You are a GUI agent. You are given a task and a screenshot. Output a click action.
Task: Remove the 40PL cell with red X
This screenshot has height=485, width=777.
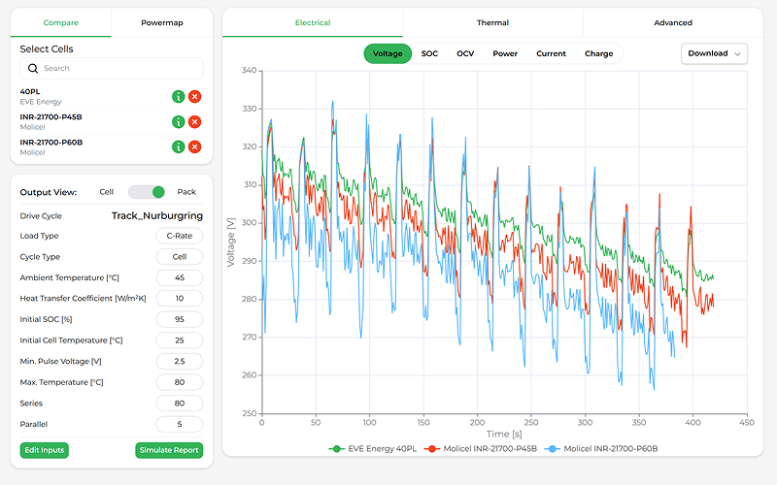click(x=194, y=96)
